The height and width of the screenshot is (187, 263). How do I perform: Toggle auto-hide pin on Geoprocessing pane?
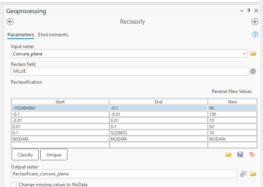click(249, 11)
